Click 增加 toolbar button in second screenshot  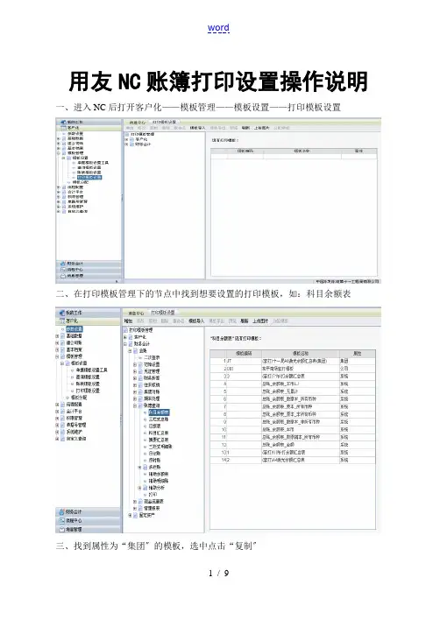point(129,321)
